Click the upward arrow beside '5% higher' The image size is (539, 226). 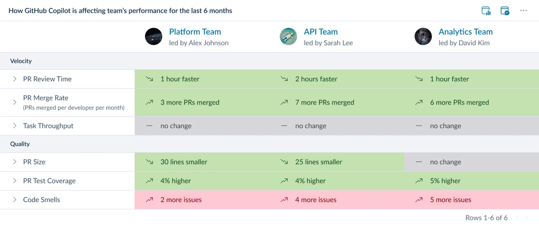tap(419, 181)
